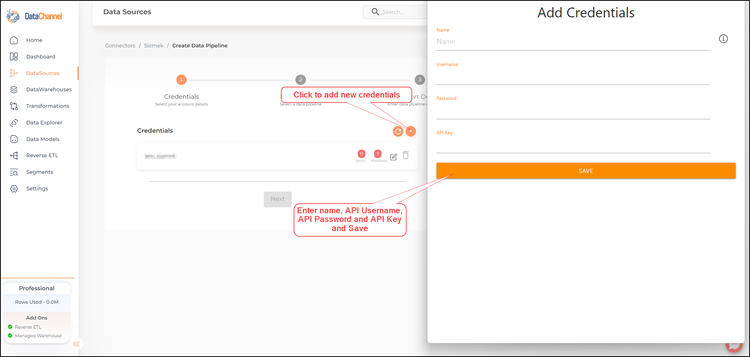Image resolution: width=750 pixels, height=357 pixels.
Task: Click the Search box in header
Action: coord(395,12)
